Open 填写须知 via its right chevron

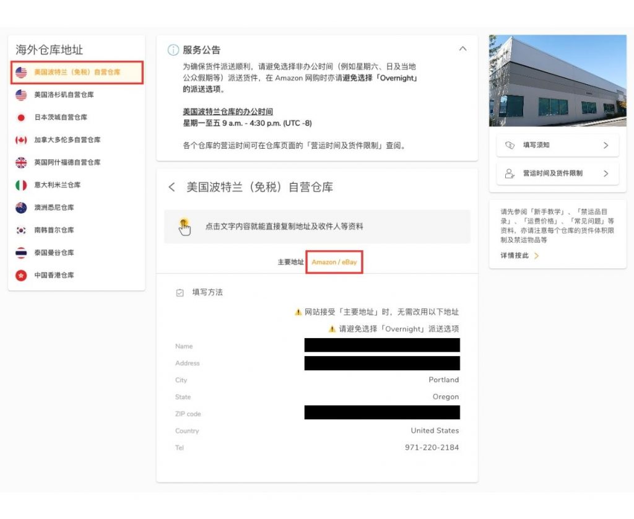click(606, 145)
